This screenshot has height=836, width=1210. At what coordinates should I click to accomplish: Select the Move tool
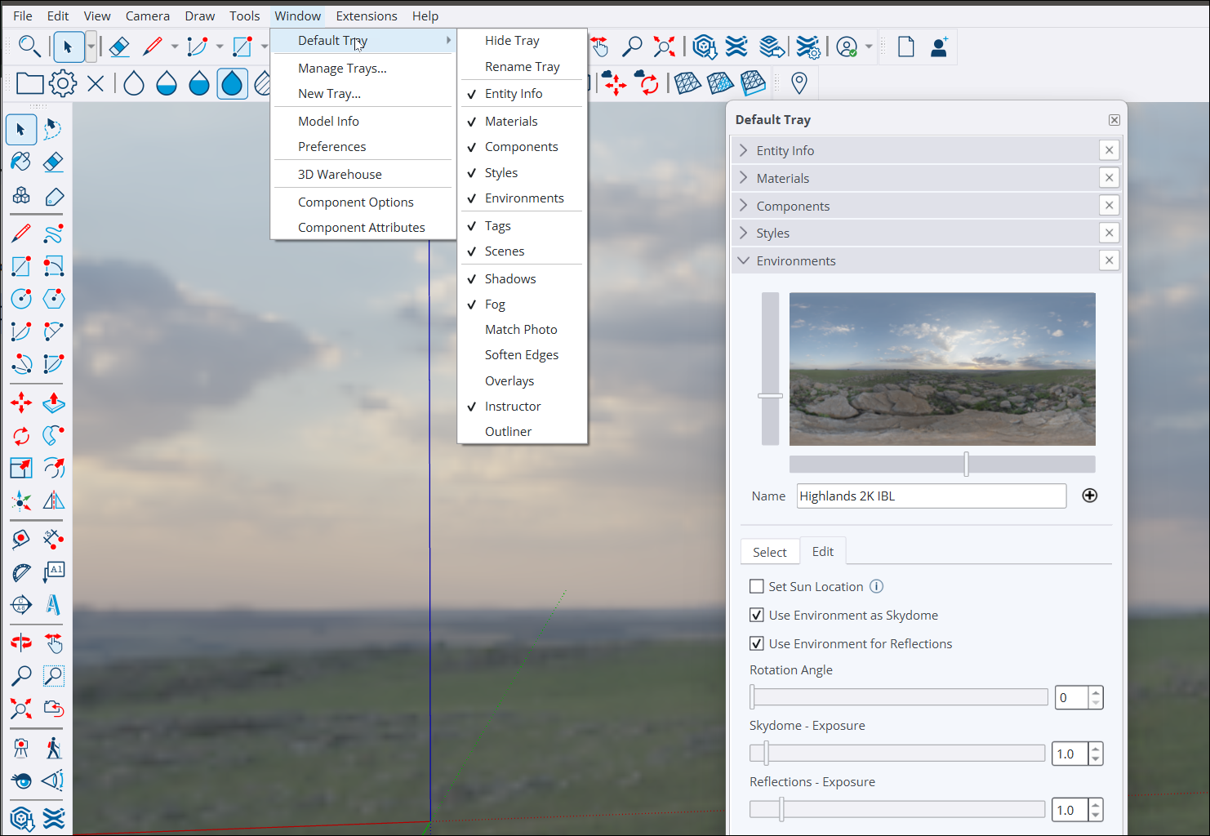20,402
